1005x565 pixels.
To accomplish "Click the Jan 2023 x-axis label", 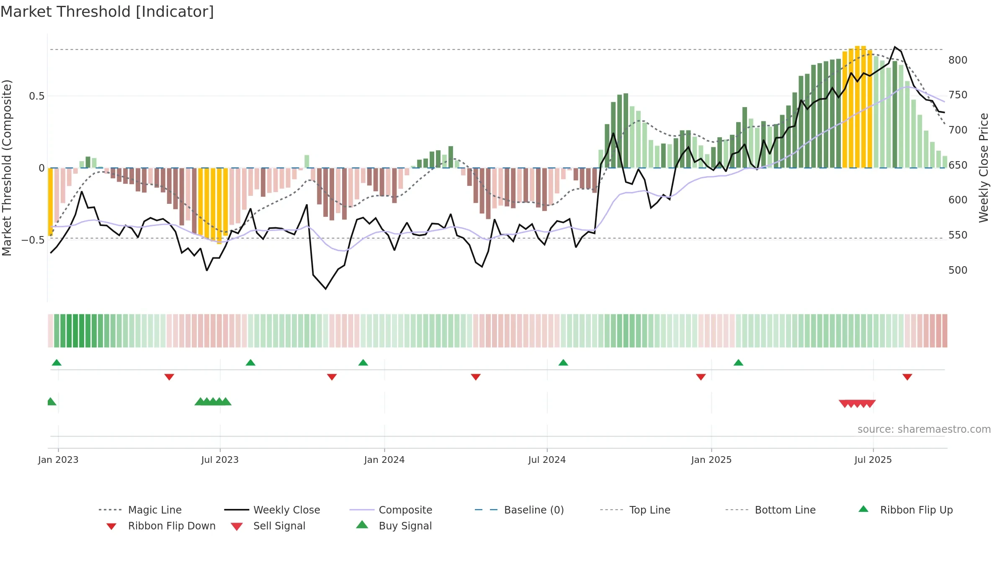I will (x=58, y=460).
